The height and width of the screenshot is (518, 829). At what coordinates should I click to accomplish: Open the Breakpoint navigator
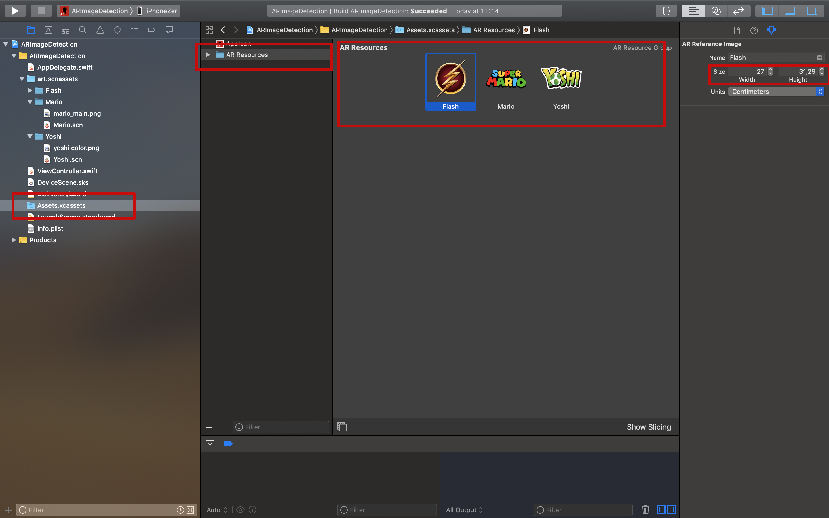[152, 30]
